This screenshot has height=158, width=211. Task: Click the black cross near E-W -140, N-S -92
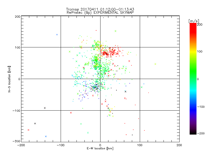click(45, 108)
